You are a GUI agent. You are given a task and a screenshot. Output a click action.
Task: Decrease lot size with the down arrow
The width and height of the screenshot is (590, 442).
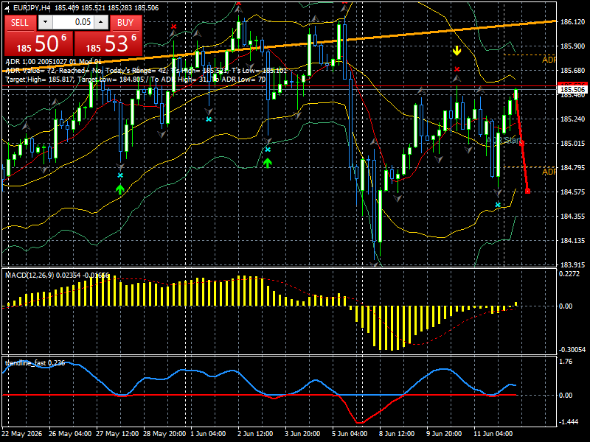pyautogui.click(x=45, y=23)
